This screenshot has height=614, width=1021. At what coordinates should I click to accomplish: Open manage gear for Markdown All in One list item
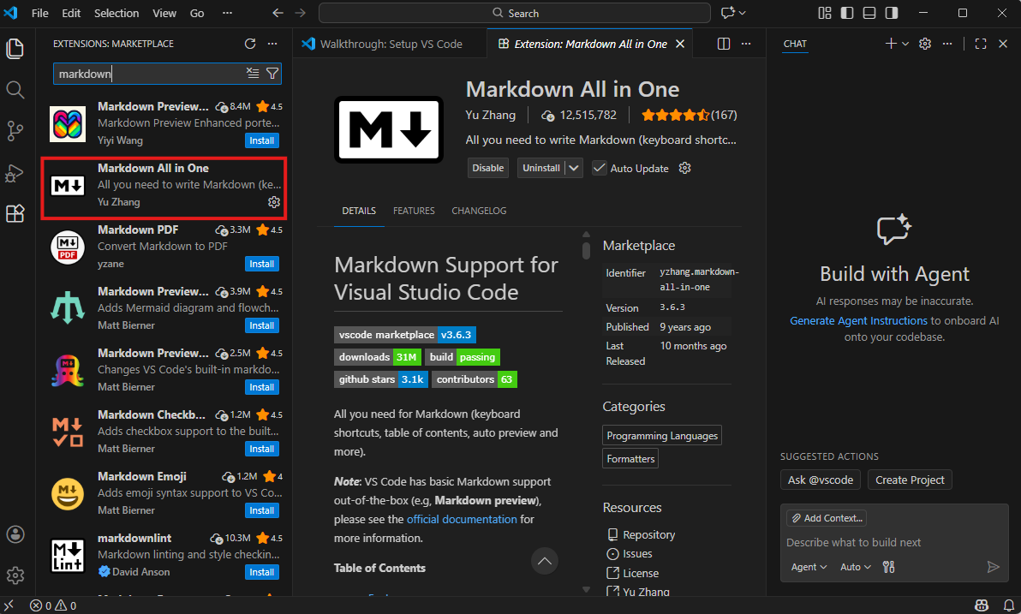[x=274, y=202]
